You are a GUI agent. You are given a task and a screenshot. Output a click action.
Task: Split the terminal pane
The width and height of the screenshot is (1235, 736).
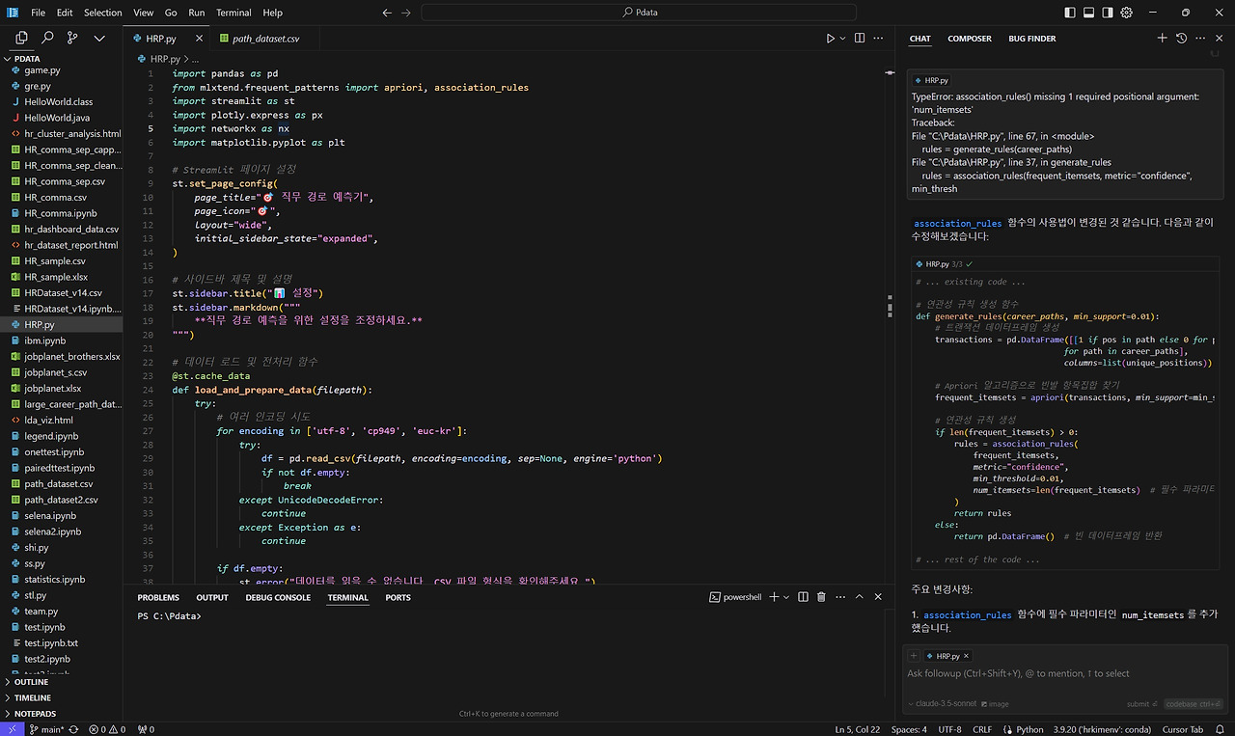coord(803,597)
